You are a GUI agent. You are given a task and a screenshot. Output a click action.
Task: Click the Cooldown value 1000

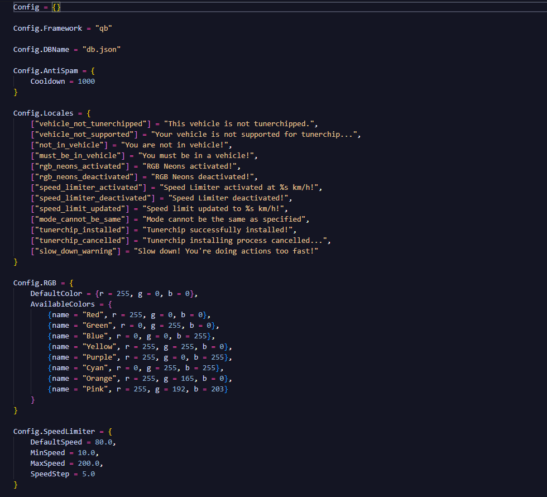pos(86,82)
